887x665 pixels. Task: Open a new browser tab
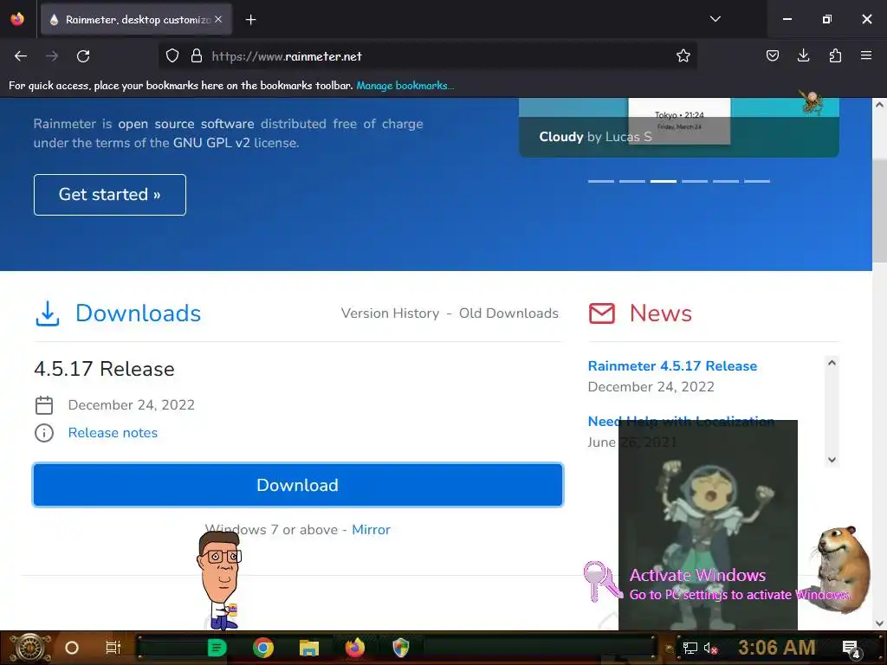click(x=250, y=20)
